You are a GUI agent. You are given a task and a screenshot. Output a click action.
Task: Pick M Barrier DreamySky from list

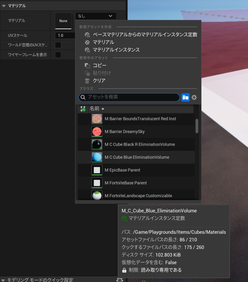pos(124,132)
